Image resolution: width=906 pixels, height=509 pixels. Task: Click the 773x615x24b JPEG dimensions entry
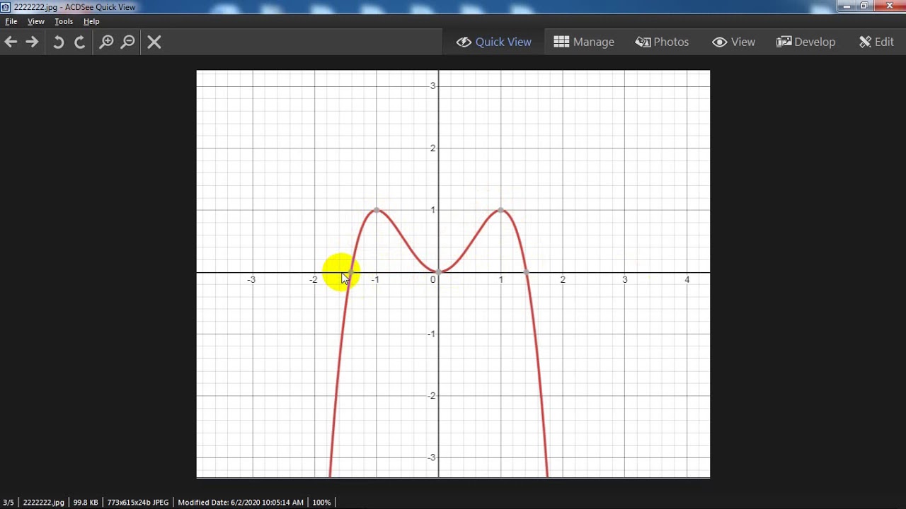point(138,503)
